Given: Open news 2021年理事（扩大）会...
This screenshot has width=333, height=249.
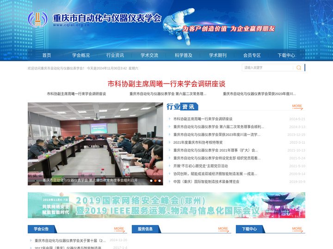Looking at the screenshot, I should click(216, 150).
